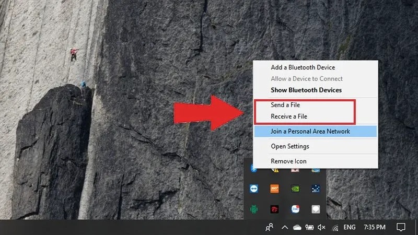The width and height of the screenshot is (418, 235).
Task: Click the blue dotted-grid tray icon
Action: (x=316, y=189)
